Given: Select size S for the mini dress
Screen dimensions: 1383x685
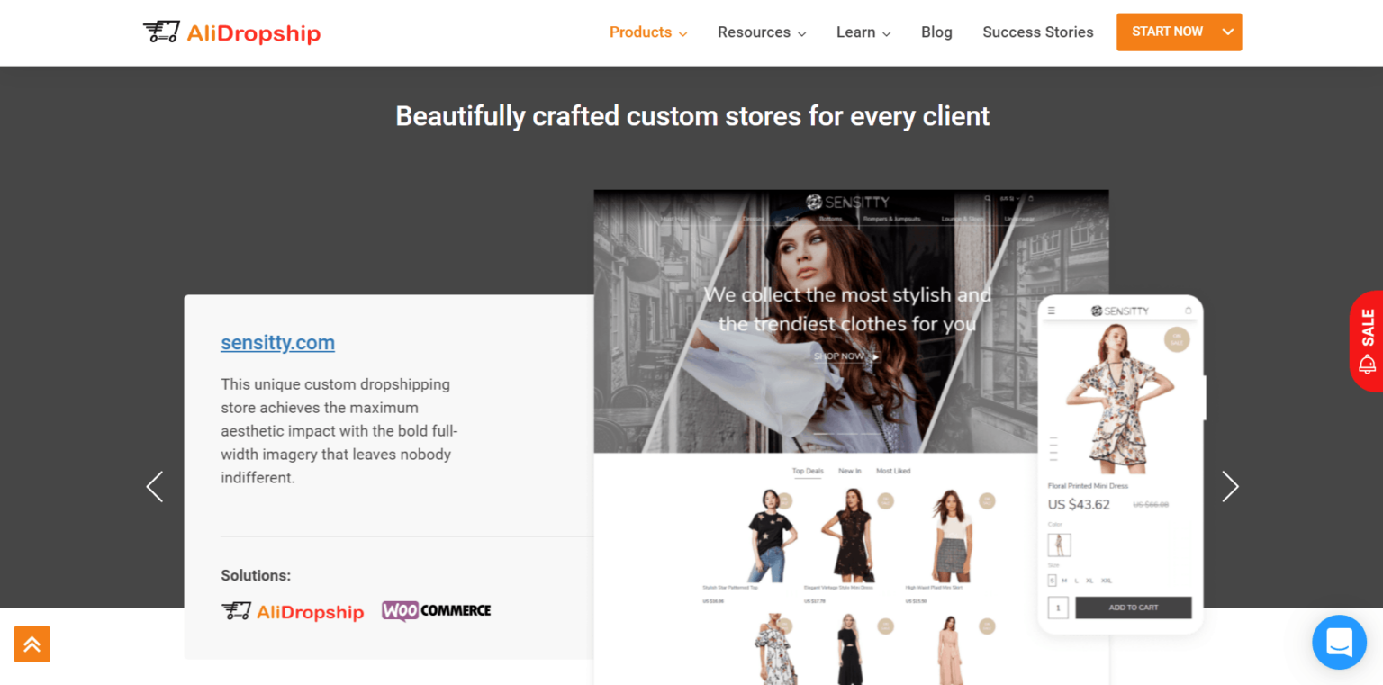Looking at the screenshot, I should pos(1052,581).
